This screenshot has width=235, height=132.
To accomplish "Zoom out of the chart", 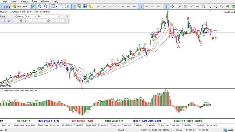I will (46, 6).
